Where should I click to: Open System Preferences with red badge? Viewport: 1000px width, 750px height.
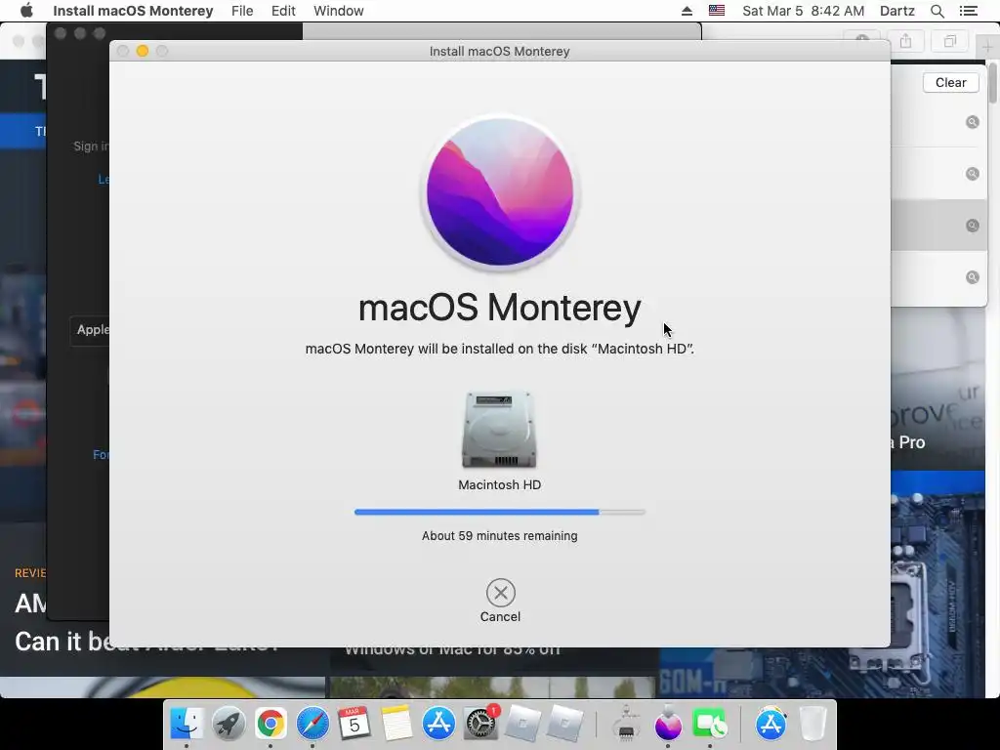pyautogui.click(x=480, y=724)
